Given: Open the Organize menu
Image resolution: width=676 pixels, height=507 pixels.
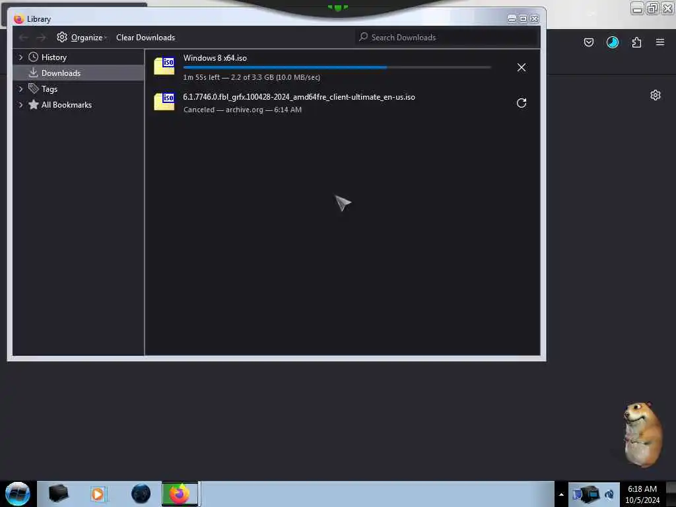Looking at the screenshot, I should pyautogui.click(x=81, y=38).
